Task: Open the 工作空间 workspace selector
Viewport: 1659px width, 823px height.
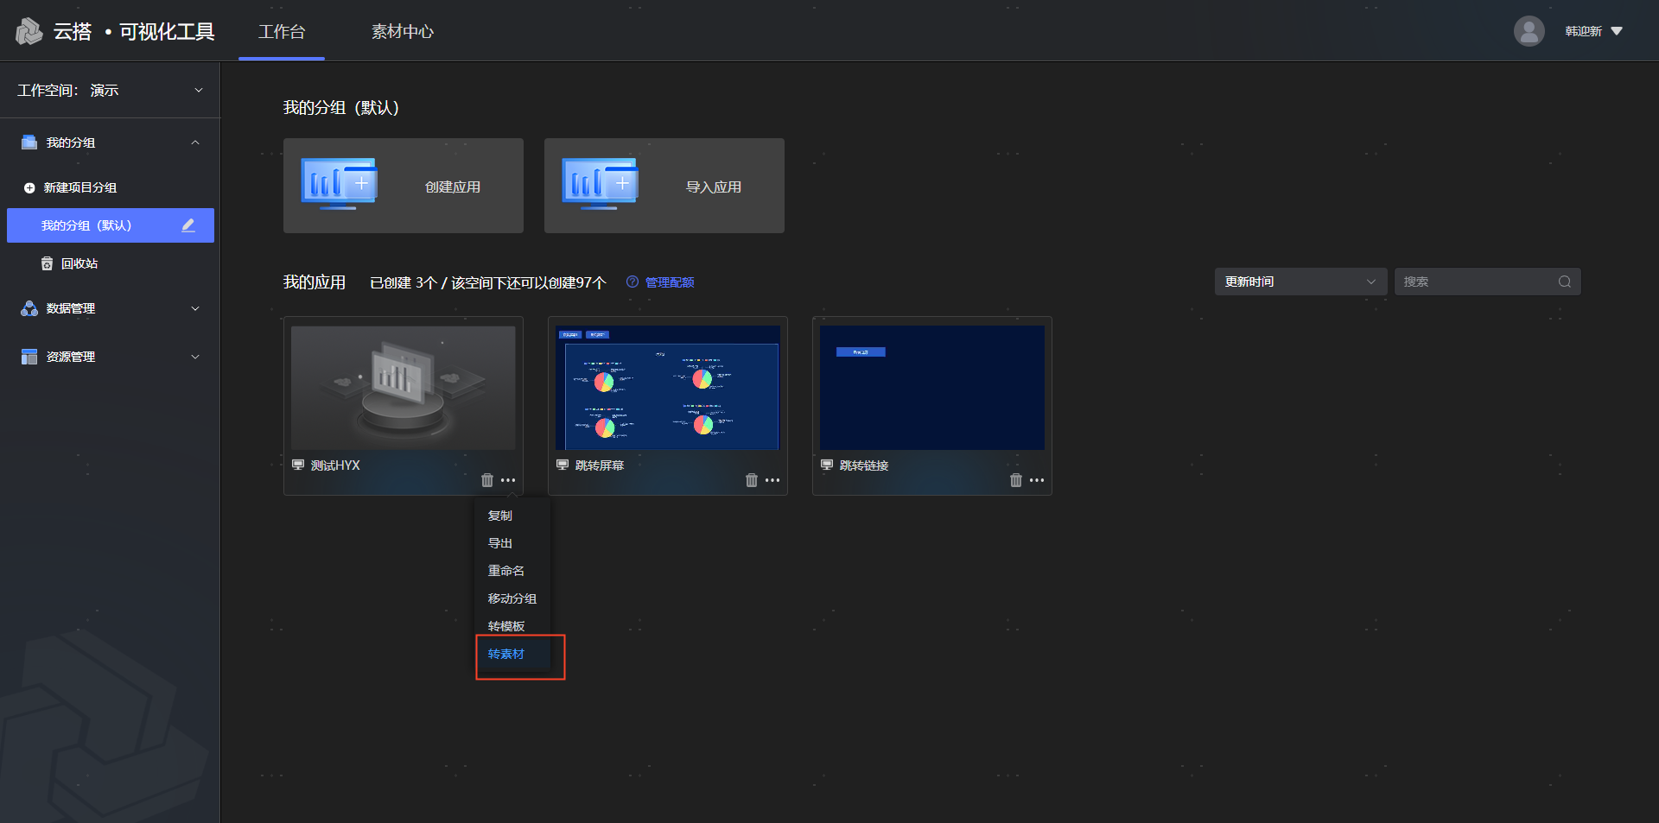Action: [x=110, y=90]
